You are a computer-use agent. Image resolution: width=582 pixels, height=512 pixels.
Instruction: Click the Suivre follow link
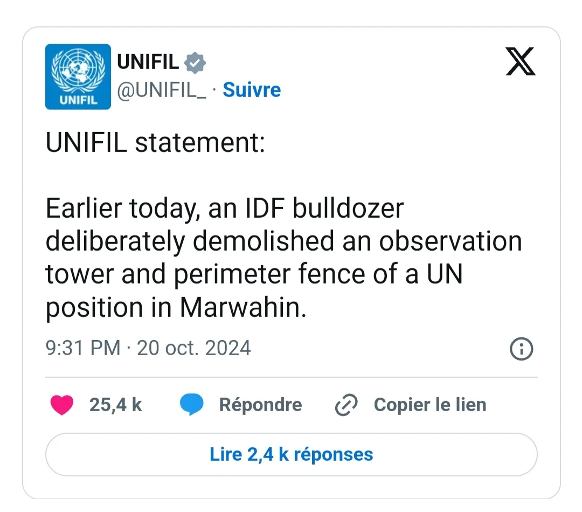coord(252,90)
